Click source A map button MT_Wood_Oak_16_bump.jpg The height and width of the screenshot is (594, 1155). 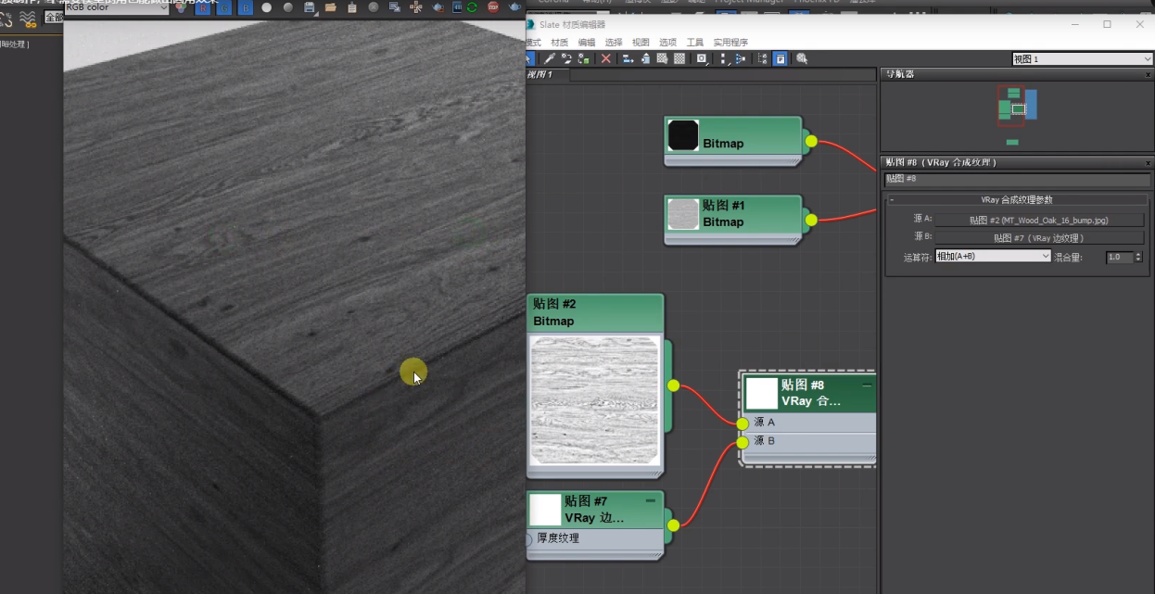1038,221
